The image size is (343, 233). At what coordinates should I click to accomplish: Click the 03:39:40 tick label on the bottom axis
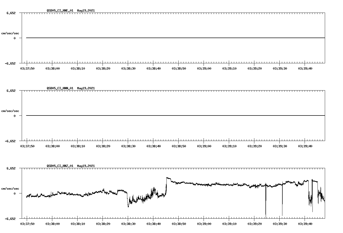pos(305,223)
